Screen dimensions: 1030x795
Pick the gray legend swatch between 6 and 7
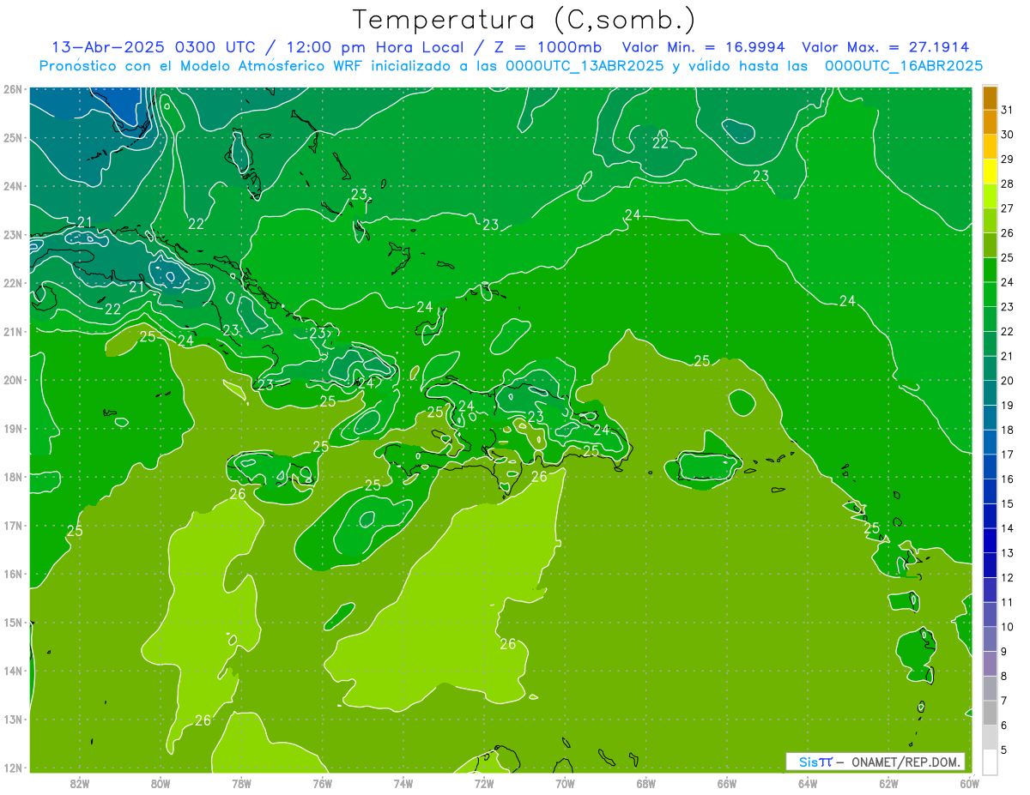990,713
